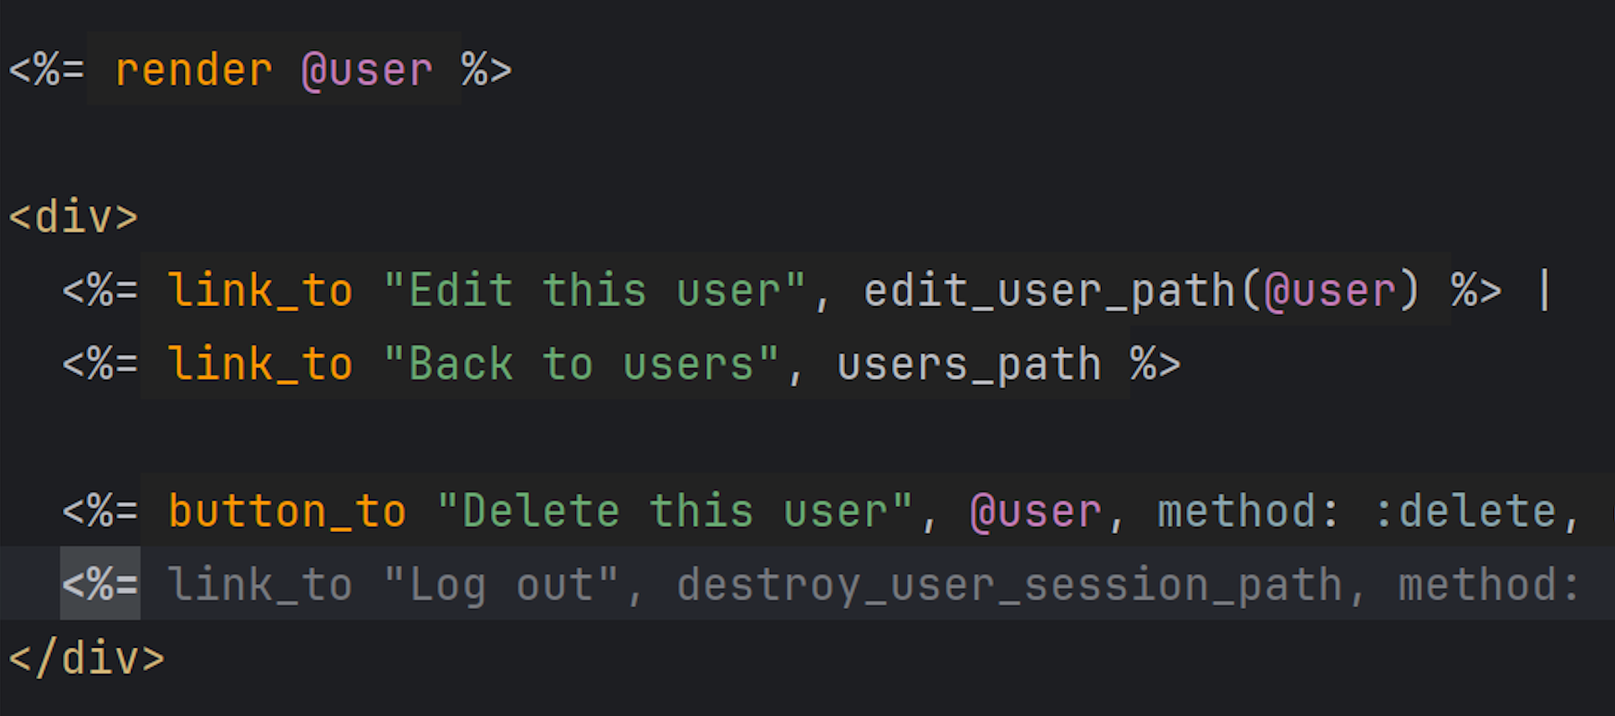Click method: on the button_to line
This screenshot has width=1615, height=716.
[x=1249, y=511]
